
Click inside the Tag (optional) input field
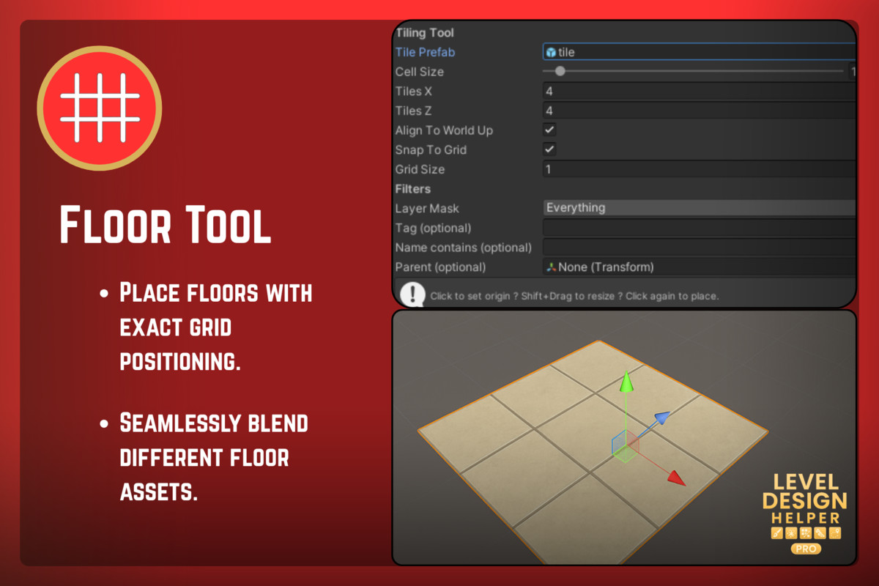click(x=696, y=228)
